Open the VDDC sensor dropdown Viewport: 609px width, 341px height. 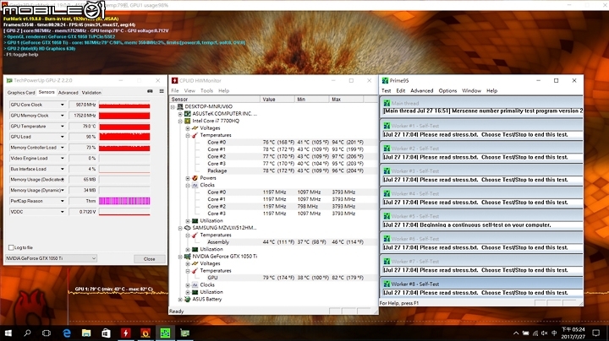[62, 212]
